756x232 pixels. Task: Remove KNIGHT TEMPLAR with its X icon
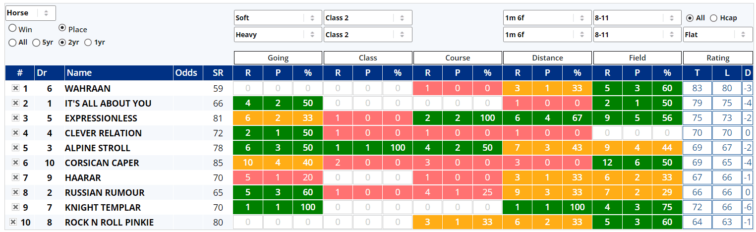click(x=15, y=207)
